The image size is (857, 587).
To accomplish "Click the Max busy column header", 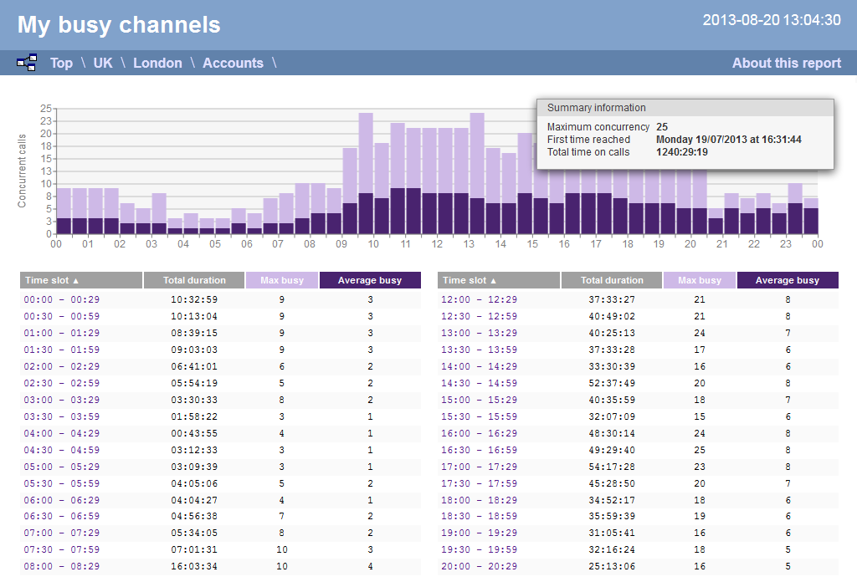I will (282, 280).
